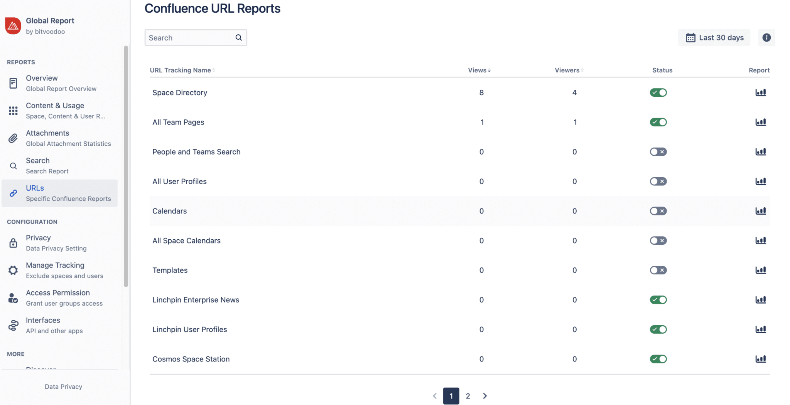Sort the table by Views column
790x405 pixels.
[478, 70]
